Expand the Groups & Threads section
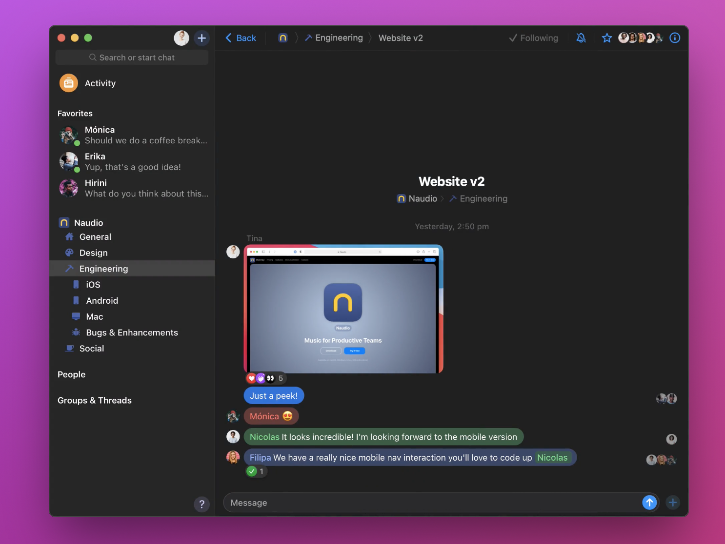 pyautogui.click(x=95, y=400)
